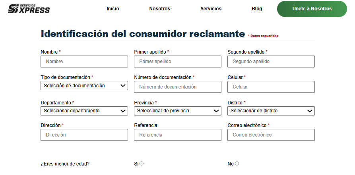Click the Número de documentación field
Screen dimensions: 355x175
(x=178, y=87)
